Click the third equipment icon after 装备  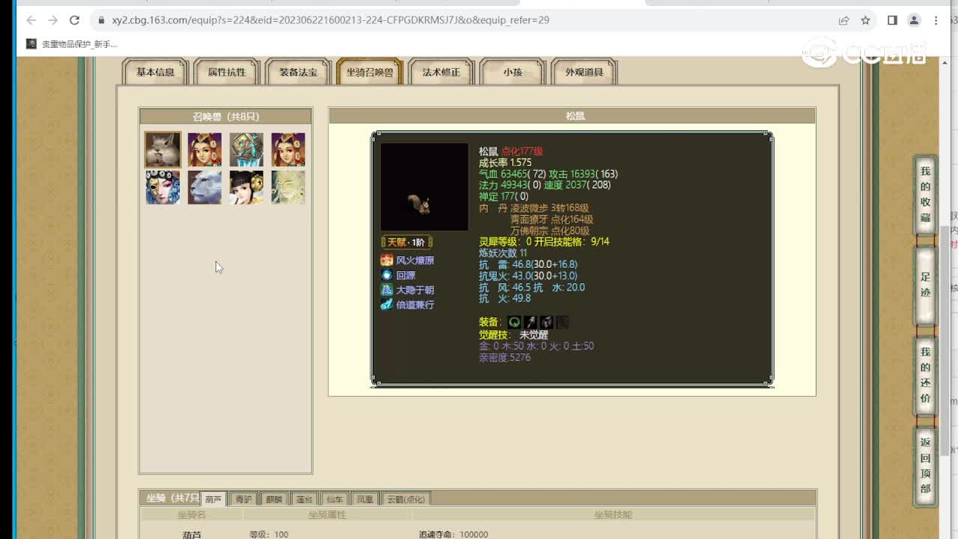546,322
